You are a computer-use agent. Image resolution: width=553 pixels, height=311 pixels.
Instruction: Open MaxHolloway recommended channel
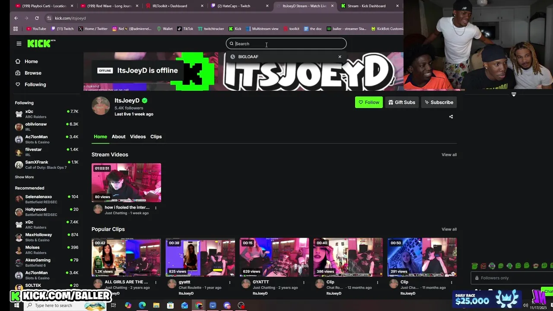point(47,237)
